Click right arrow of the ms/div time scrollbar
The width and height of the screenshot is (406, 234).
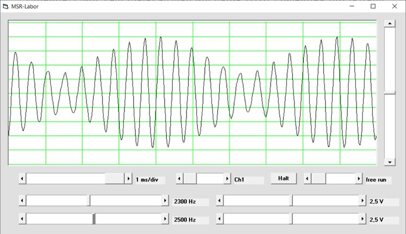point(129,179)
